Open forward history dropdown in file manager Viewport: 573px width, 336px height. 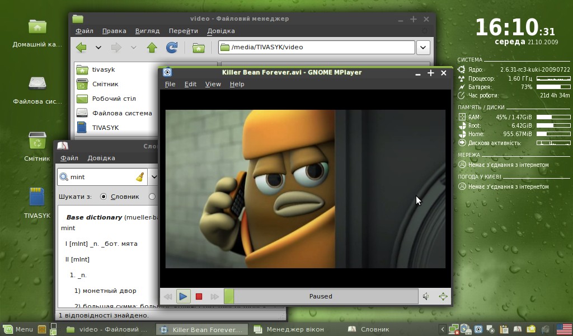tap(133, 47)
